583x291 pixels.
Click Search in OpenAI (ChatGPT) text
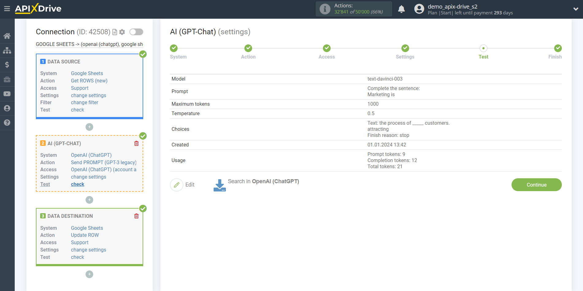263,181
